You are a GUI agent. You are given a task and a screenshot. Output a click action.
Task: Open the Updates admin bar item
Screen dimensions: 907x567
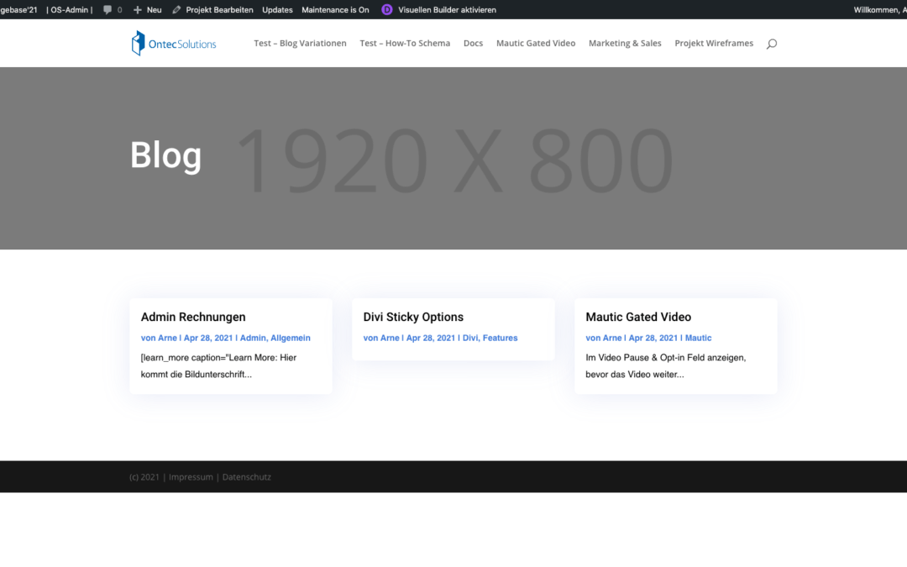pyautogui.click(x=277, y=10)
